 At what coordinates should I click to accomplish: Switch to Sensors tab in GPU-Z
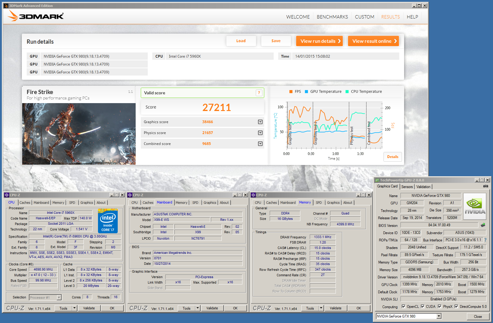tap(407, 187)
